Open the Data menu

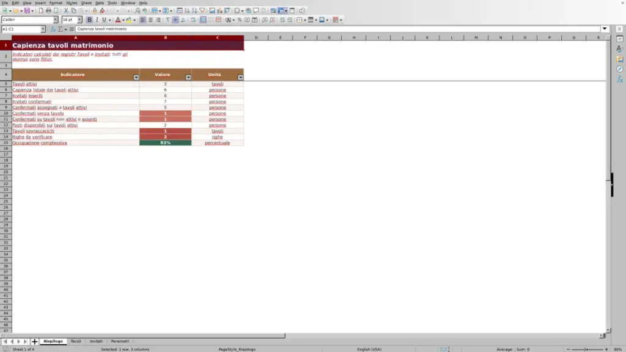[100, 3]
